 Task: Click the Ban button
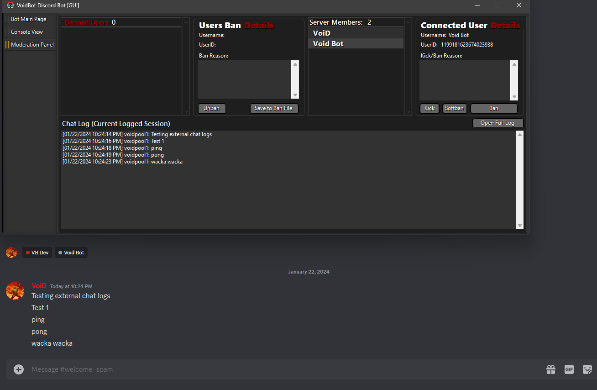click(494, 108)
